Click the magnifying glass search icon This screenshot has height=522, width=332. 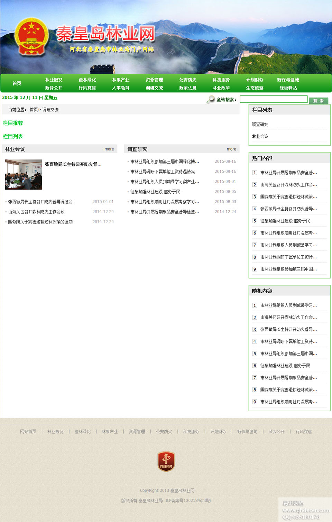pyautogui.click(x=210, y=100)
